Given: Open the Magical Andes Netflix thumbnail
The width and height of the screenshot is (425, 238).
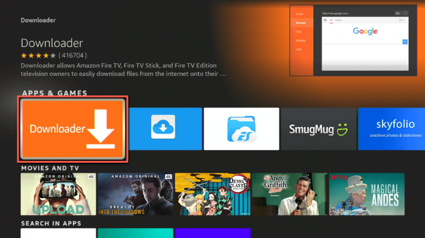Looking at the screenshot, I should [x=367, y=194].
